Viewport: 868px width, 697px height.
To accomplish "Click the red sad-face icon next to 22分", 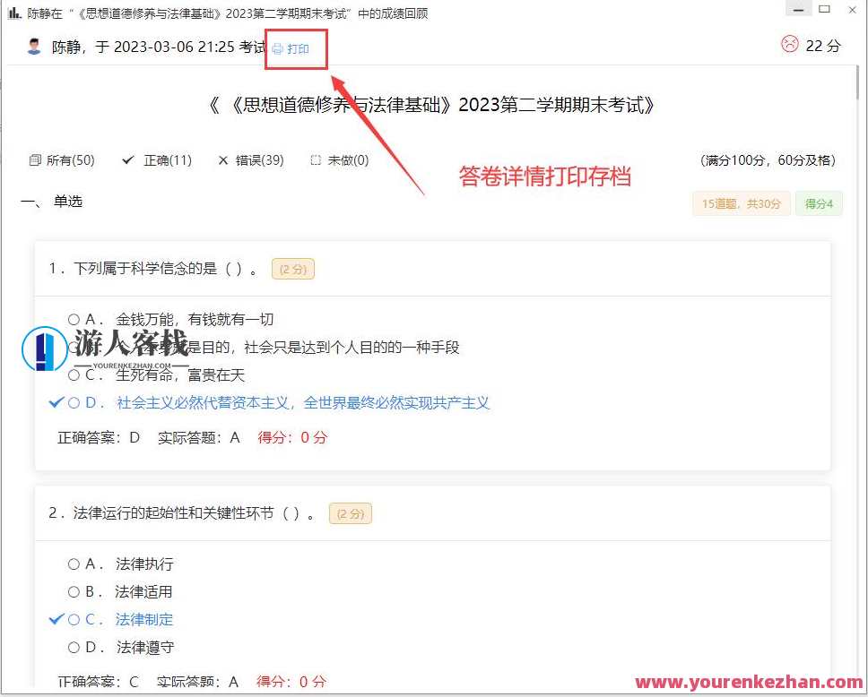I will pos(788,45).
